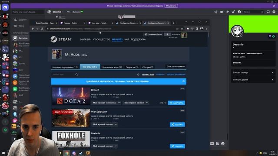This screenshot has width=278, height=156.
Task: Open Friends section in Discord sidebar
Action: click(21, 19)
